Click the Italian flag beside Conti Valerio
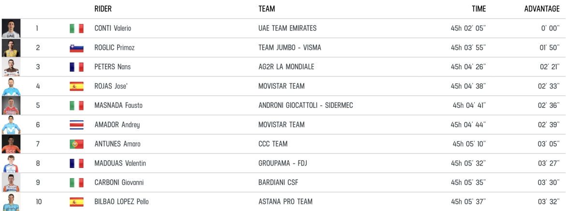Viewport: 566px width, 211px height. [x=76, y=29]
